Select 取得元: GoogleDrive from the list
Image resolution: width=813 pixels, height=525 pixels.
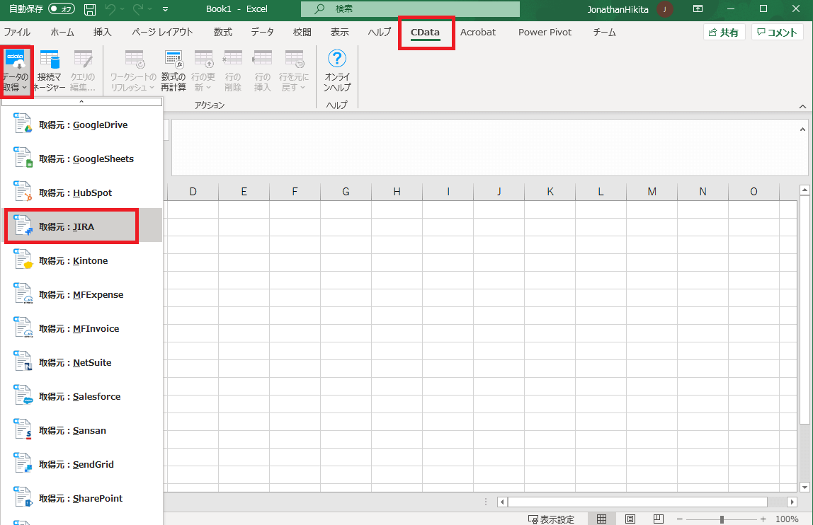pos(82,125)
